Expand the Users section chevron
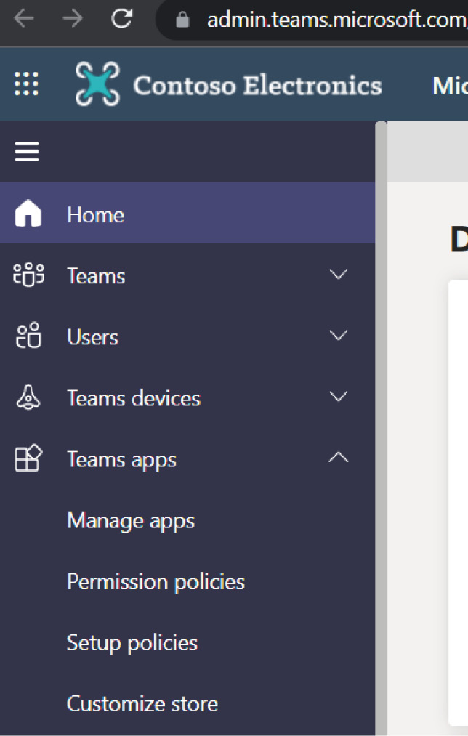468x736 pixels. click(x=339, y=335)
